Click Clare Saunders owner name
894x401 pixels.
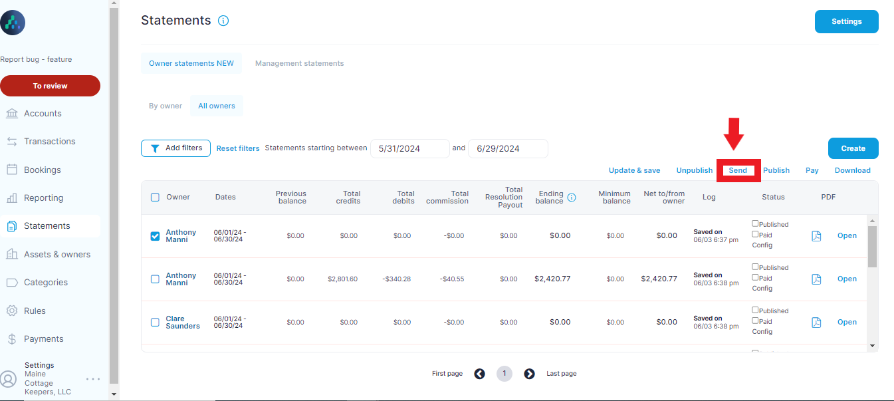click(183, 323)
